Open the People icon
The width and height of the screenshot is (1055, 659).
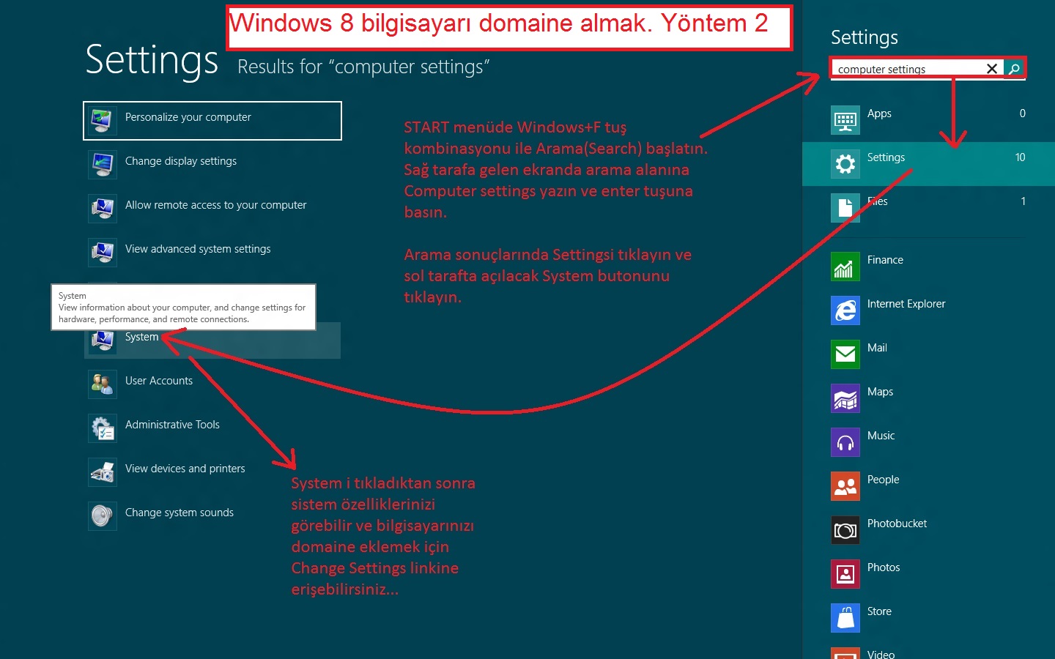pos(845,486)
